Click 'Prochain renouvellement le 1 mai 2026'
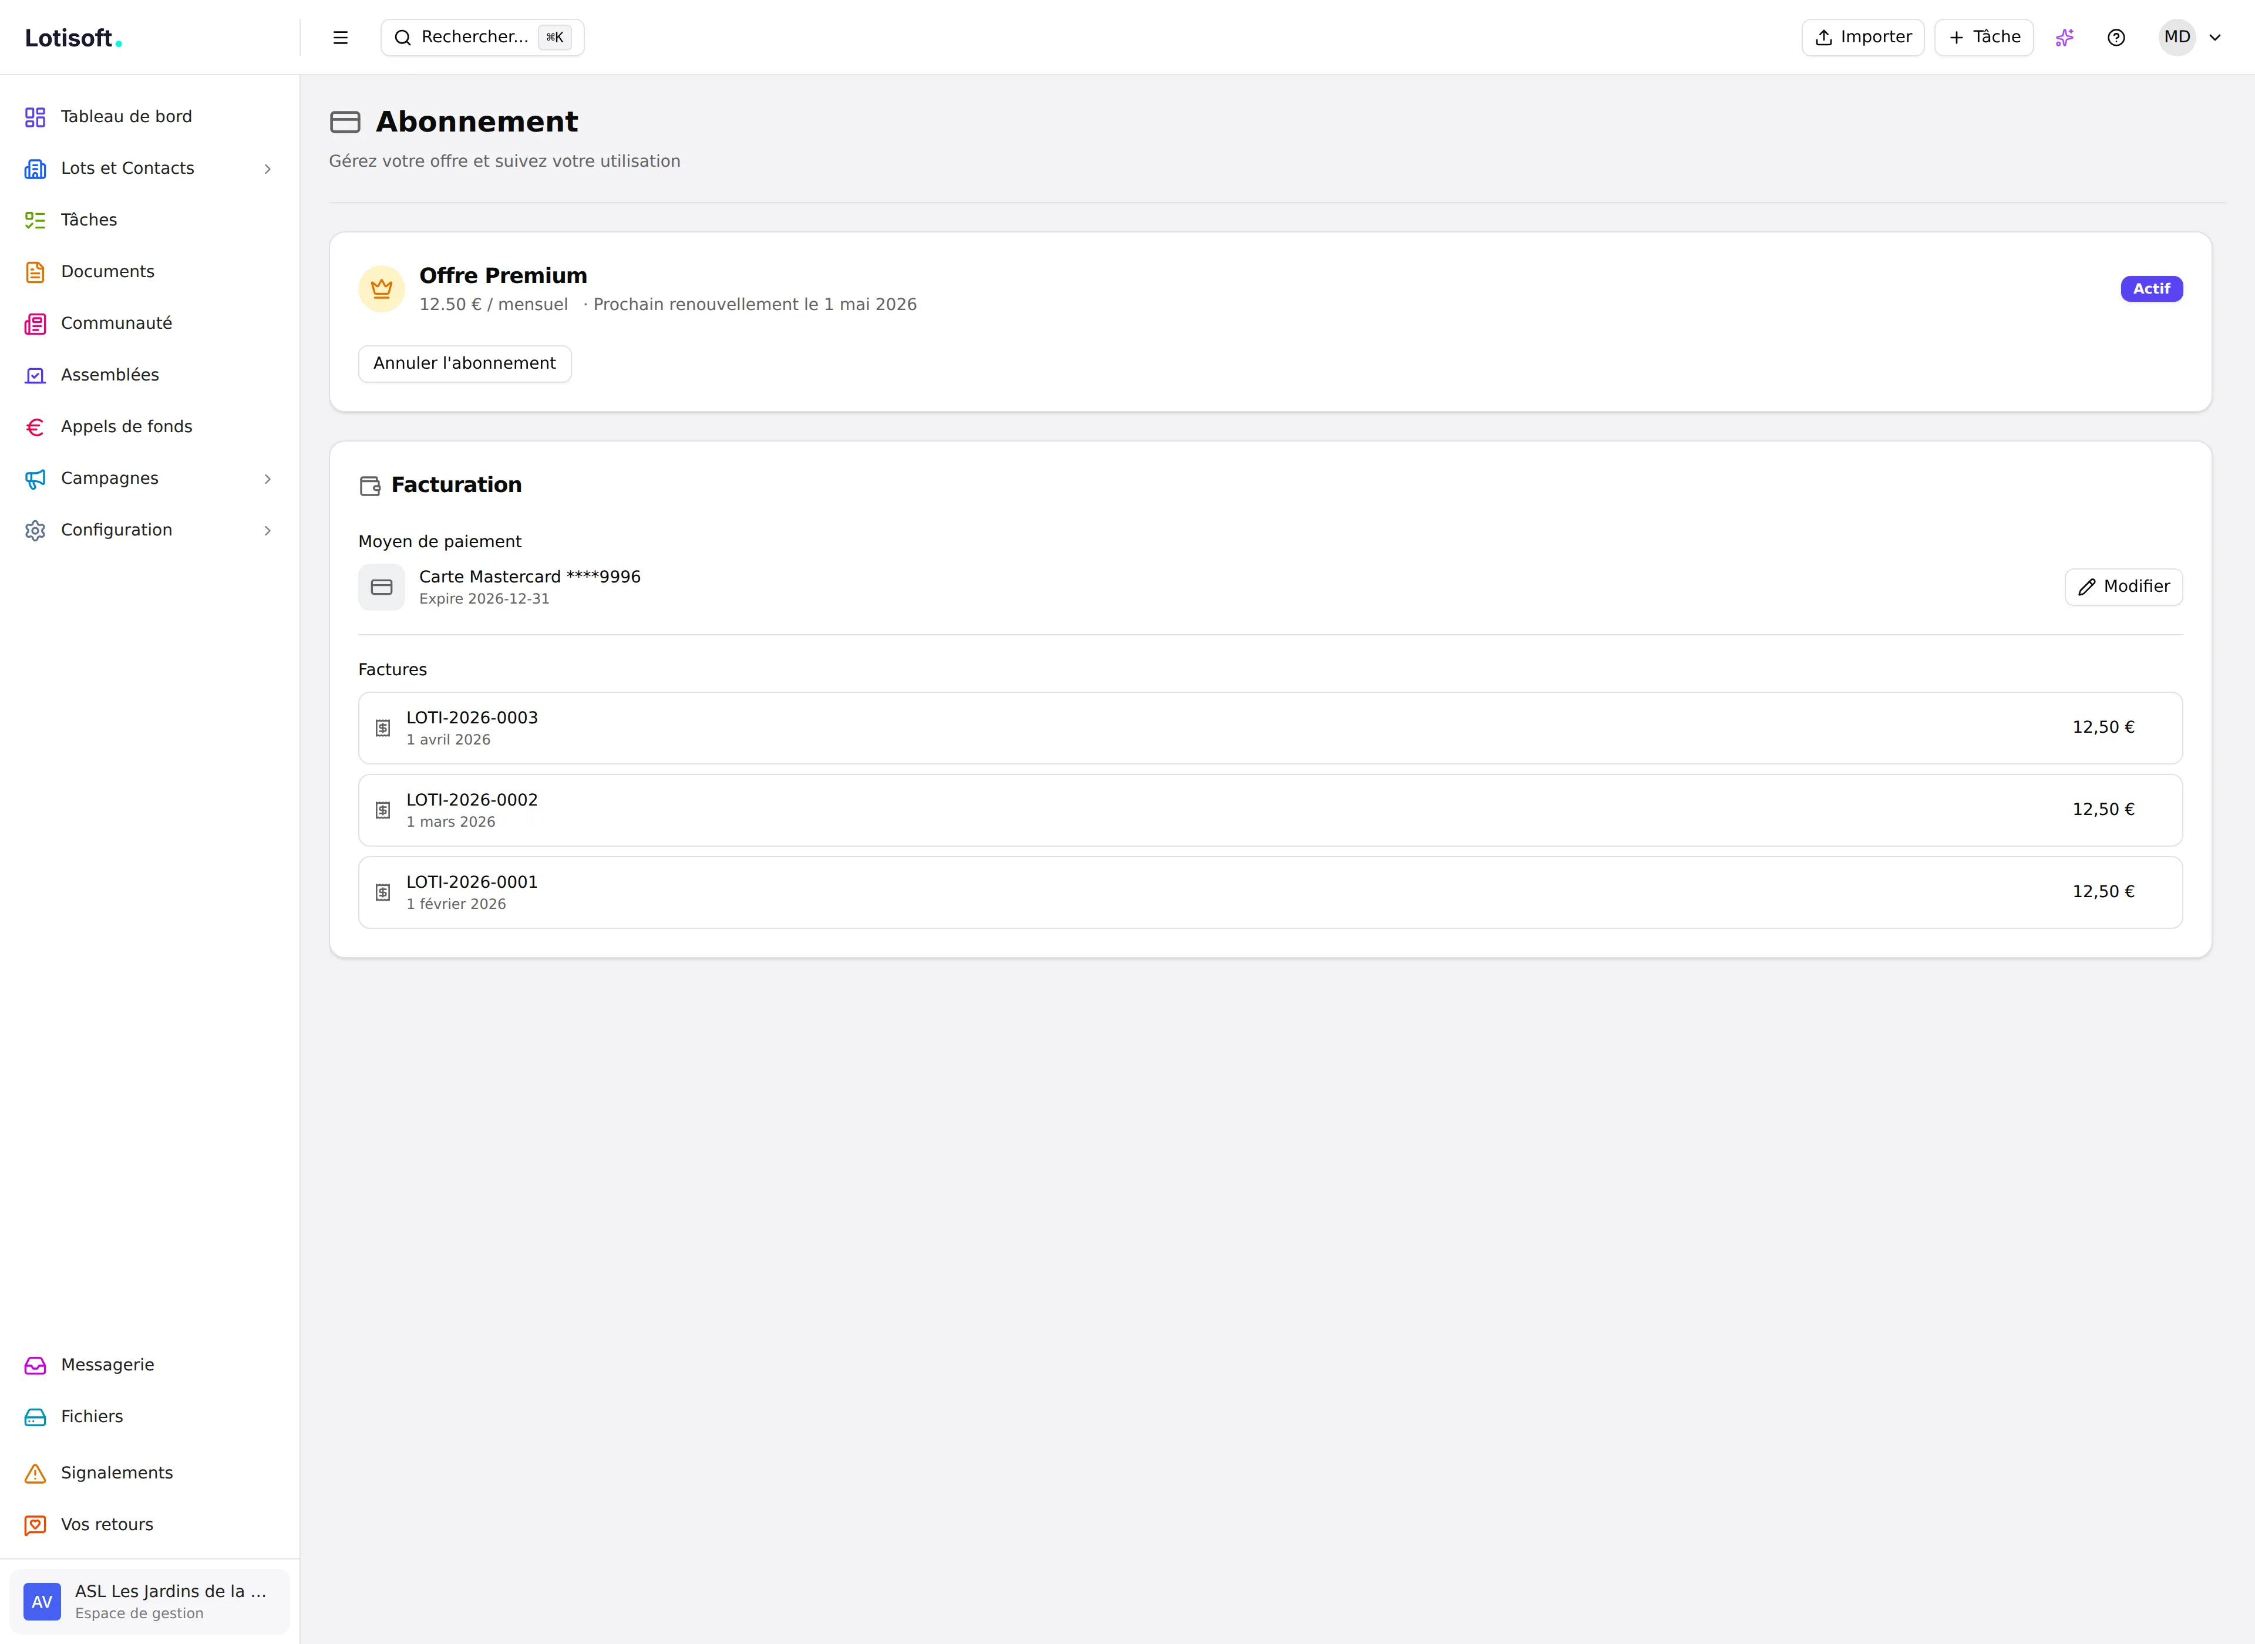Image resolution: width=2255 pixels, height=1644 pixels. point(755,305)
